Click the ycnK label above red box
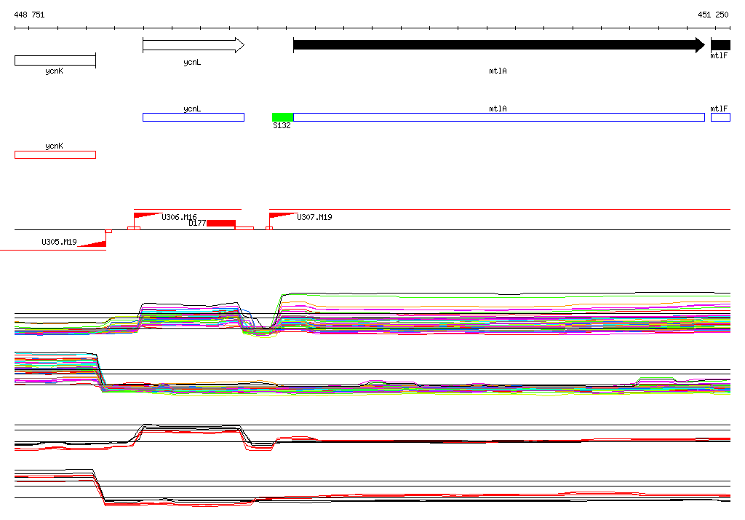 54,146
